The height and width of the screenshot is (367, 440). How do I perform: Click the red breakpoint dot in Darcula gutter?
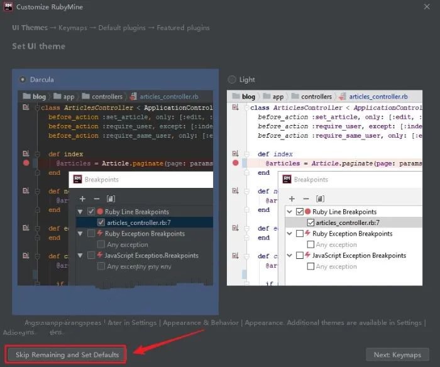click(x=26, y=163)
